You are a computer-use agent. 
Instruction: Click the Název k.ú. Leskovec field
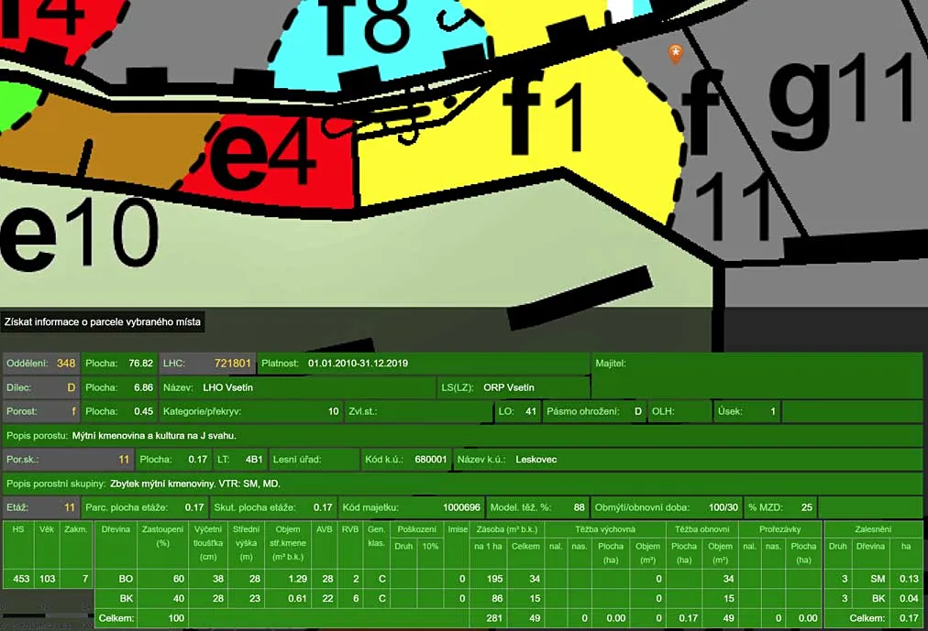pyautogui.click(x=536, y=459)
